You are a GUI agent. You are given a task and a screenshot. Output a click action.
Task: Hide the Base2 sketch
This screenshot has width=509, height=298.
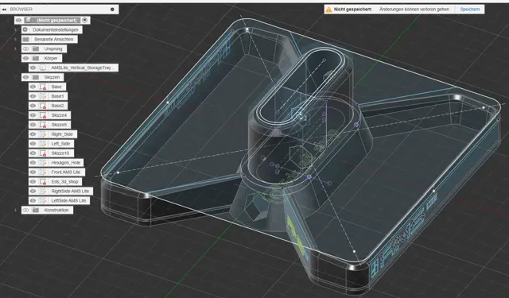pyautogui.click(x=33, y=106)
